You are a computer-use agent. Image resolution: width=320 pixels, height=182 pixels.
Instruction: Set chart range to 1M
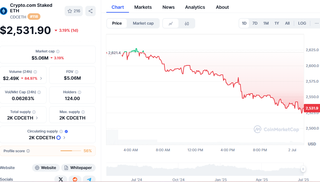point(266,23)
